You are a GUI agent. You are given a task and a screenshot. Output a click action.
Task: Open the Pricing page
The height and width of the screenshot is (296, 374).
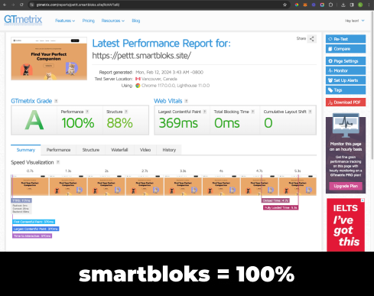pyautogui.click(x=88, y=21)
